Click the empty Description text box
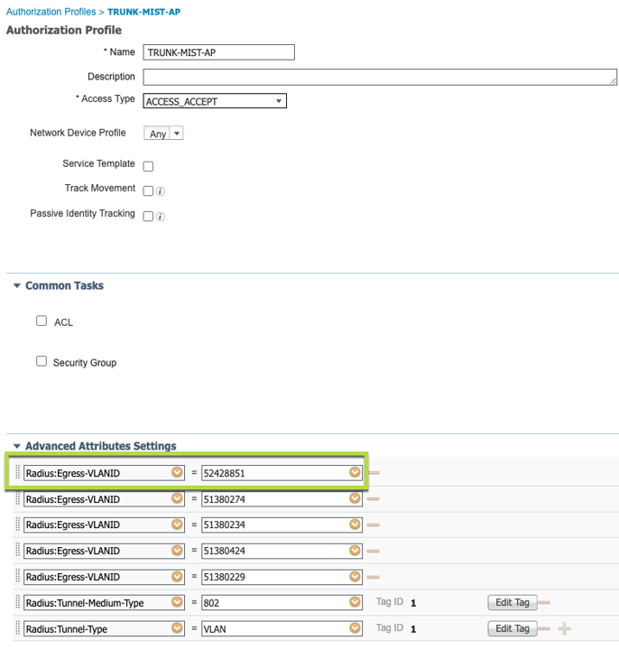 (x=380, y=77)
